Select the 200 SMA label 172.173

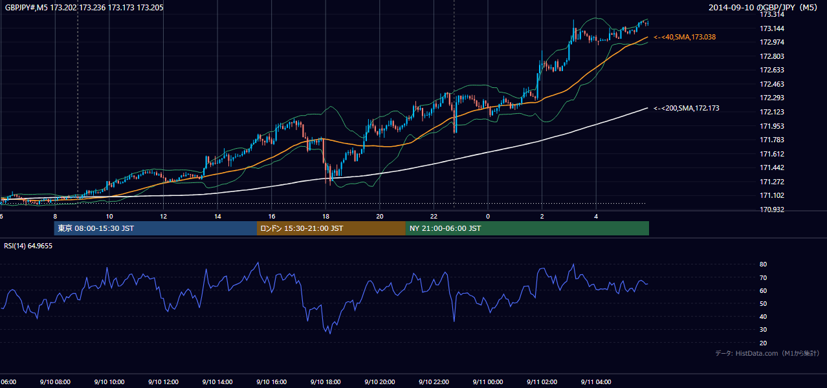coord(687,108)
